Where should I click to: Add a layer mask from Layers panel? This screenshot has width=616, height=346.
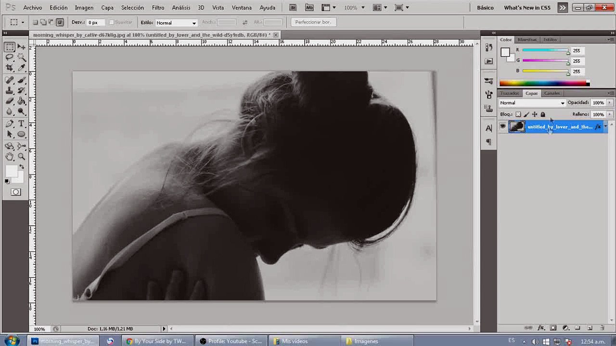click(x=553, y=328)
